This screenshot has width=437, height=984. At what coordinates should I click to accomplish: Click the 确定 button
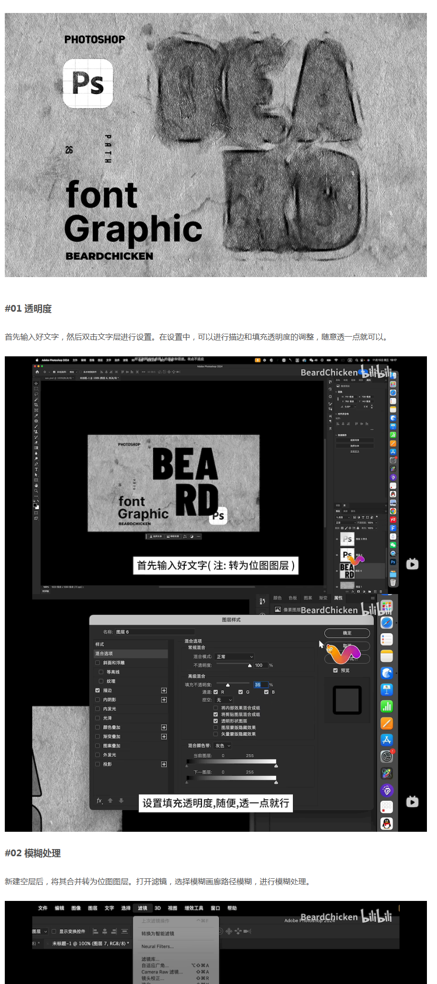347,633
